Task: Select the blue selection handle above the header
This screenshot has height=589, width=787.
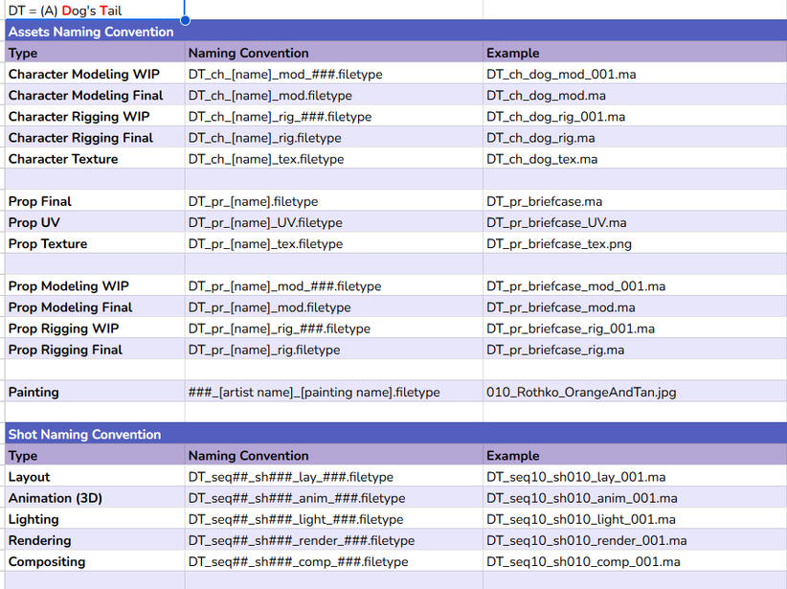Action: 184,19
